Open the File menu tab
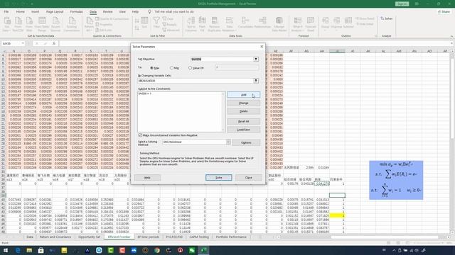455x255 pixels. point(6,12)
